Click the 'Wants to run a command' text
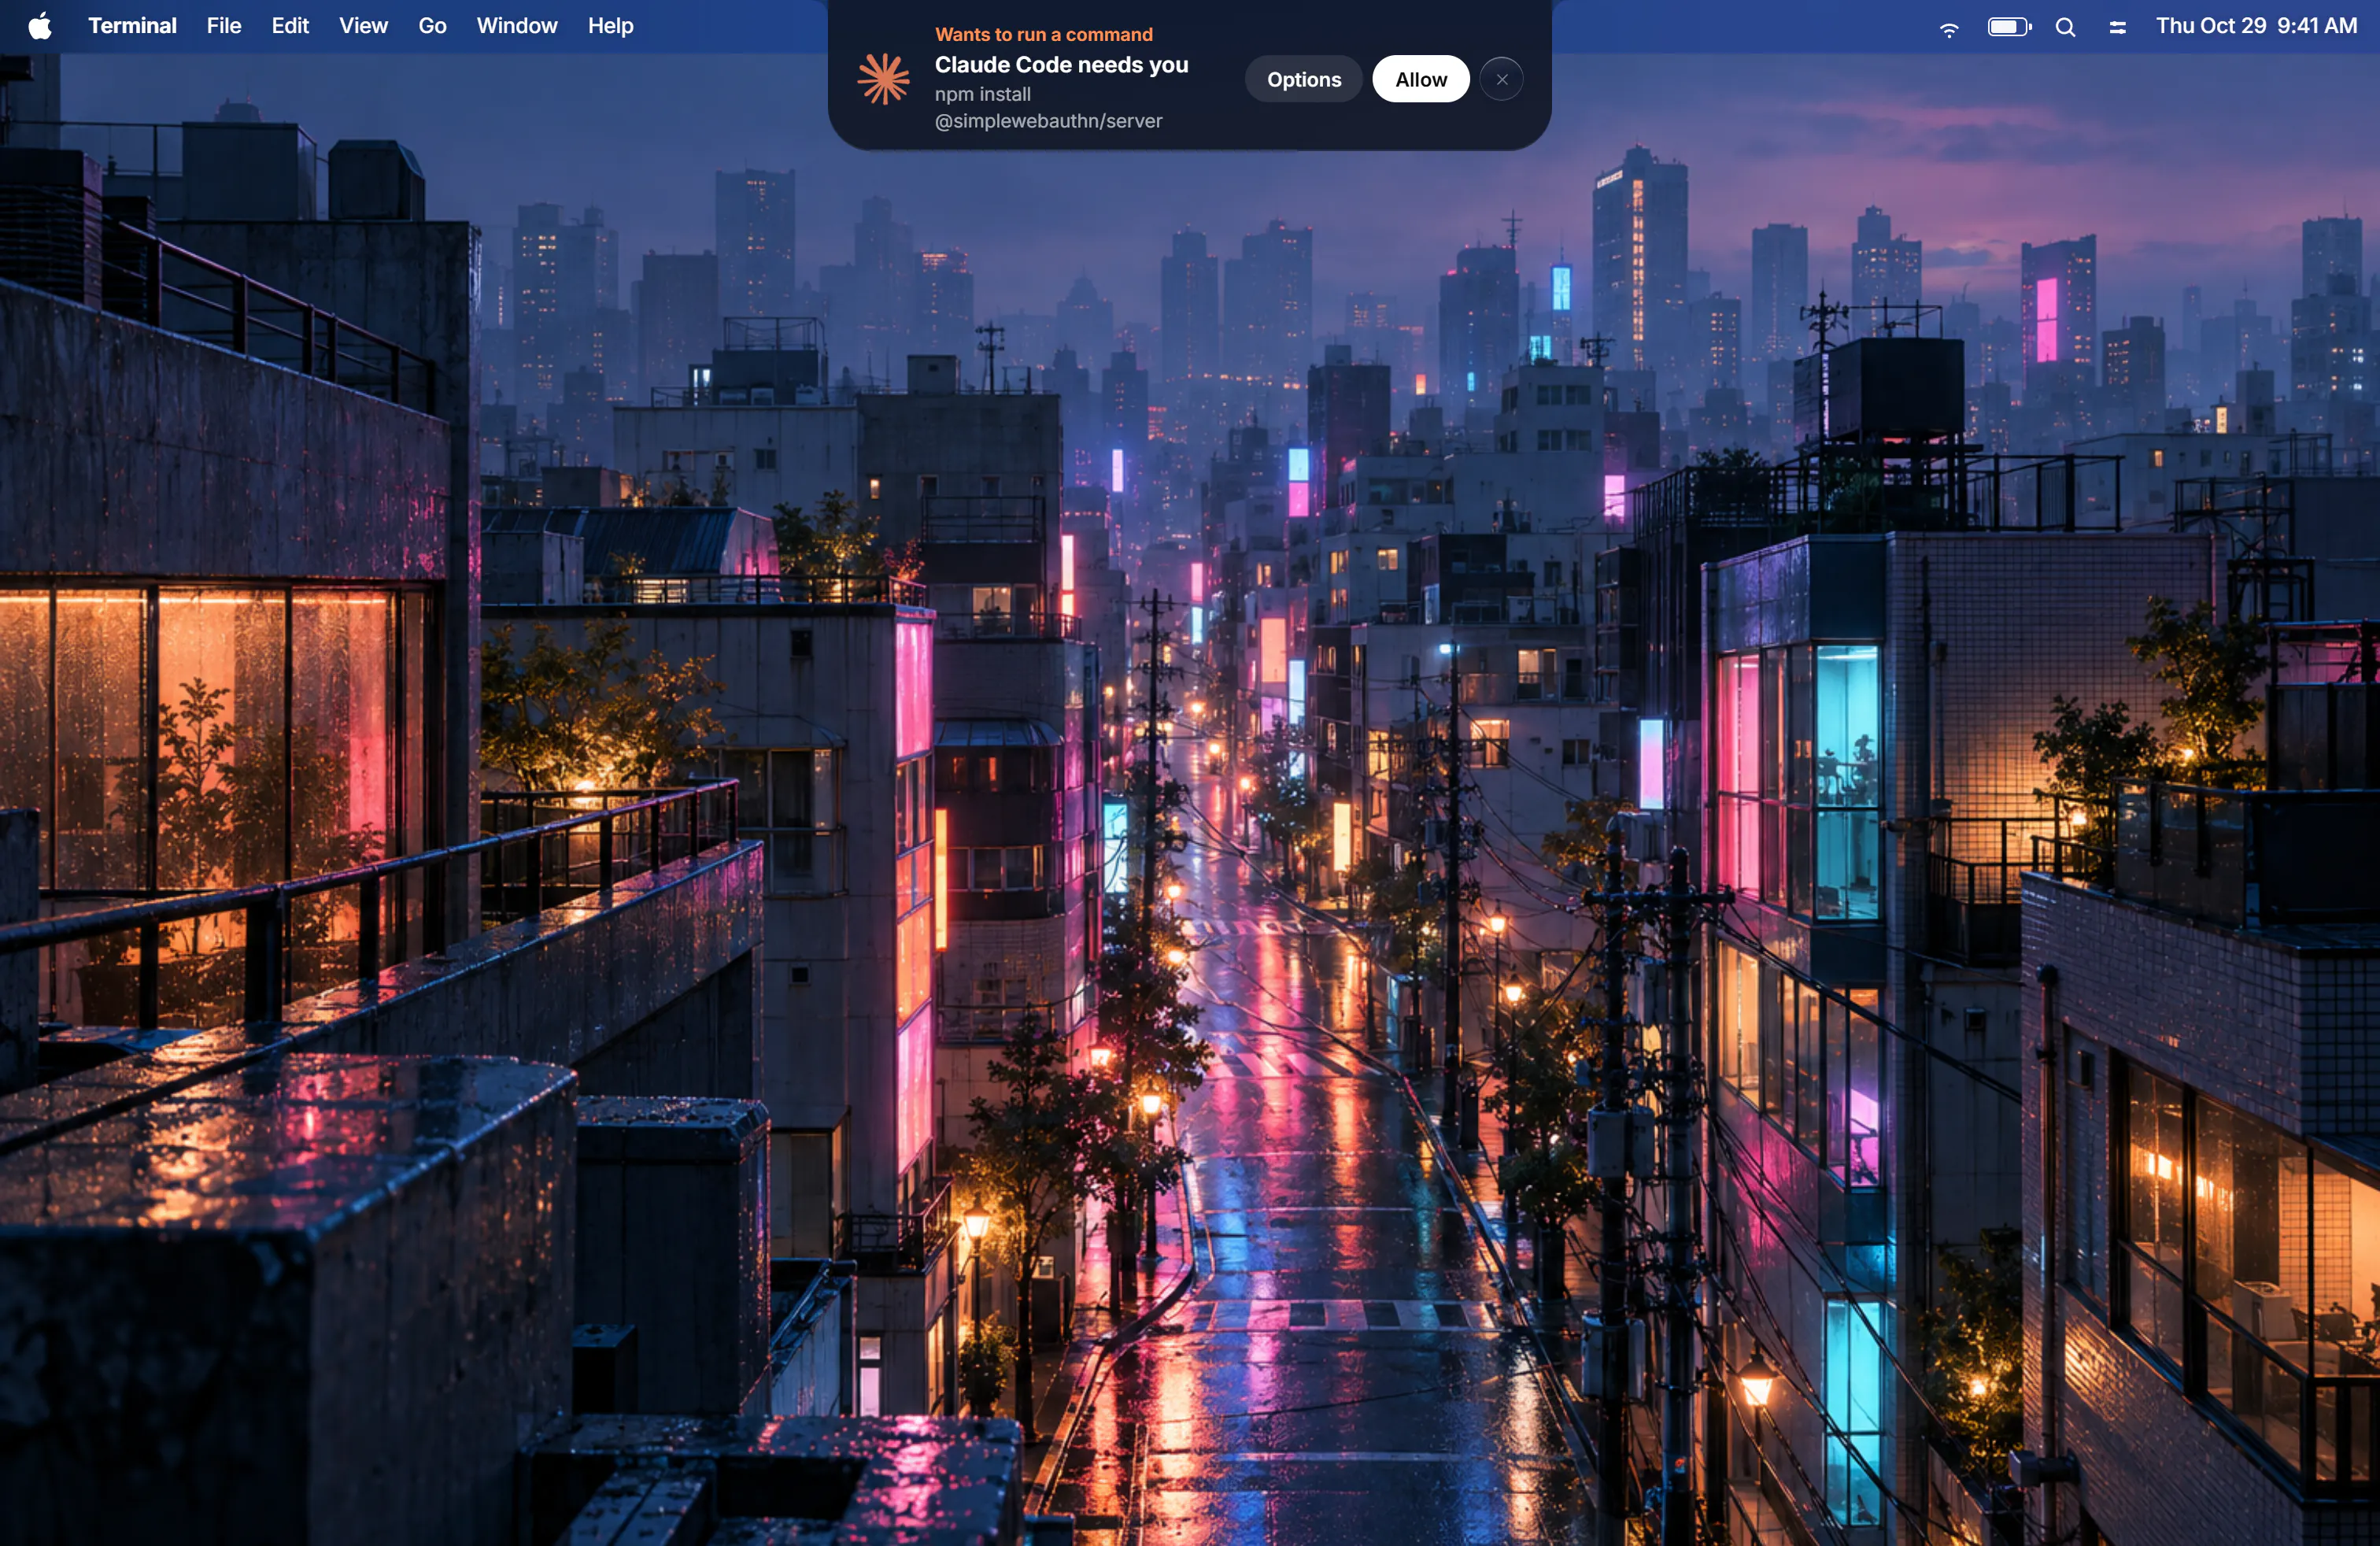 point(1043,34)
